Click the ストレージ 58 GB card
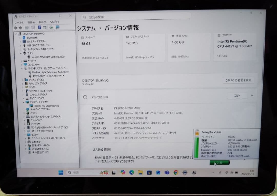 (99, 48)
